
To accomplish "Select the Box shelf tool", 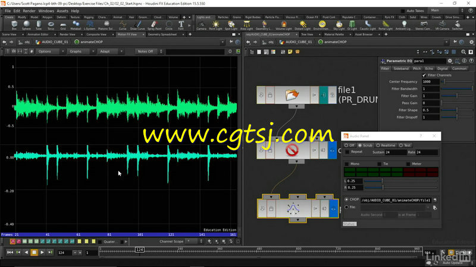I will [14, 25].
